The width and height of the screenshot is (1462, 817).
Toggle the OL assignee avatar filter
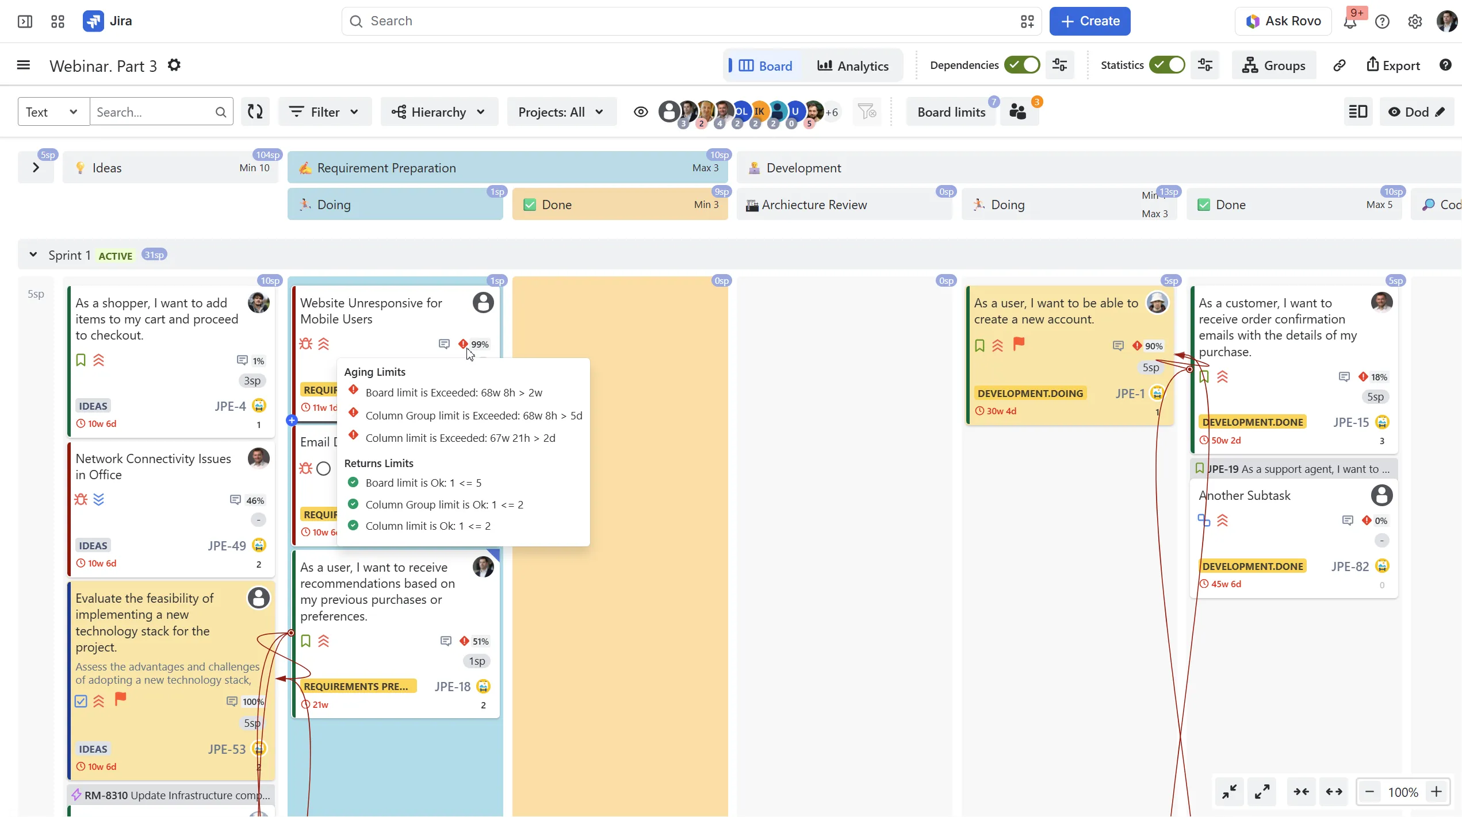pyautogui.click(x=741, y=111)
